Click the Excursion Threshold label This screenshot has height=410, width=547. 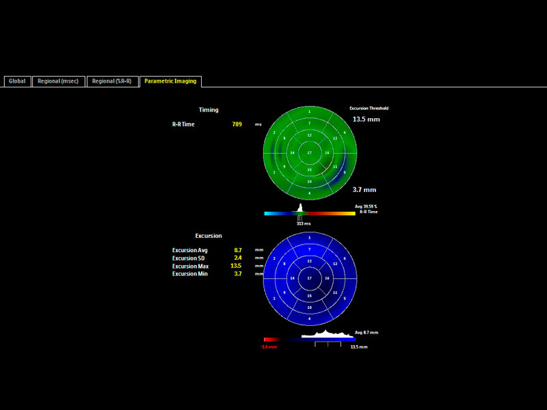point(369,109)
